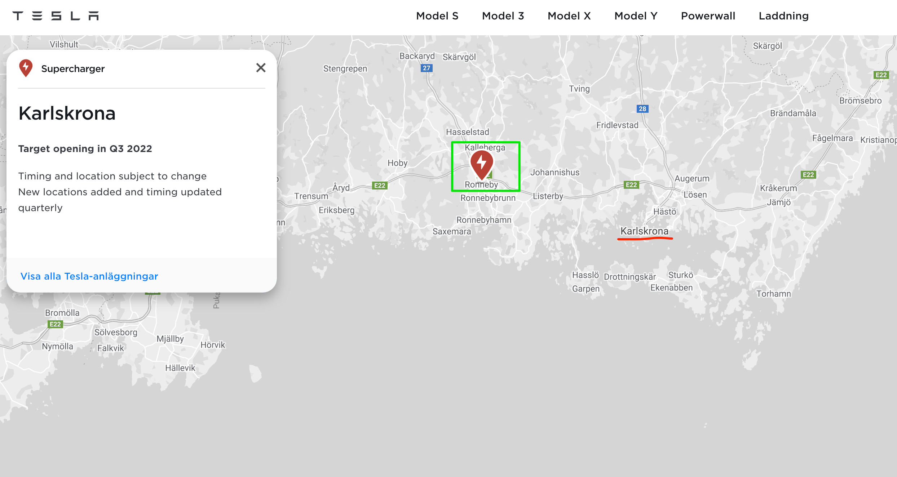The height and width of the screenshot is (477, 897).
Task: Click the route 27 road shield
Action: pos(427,68)
